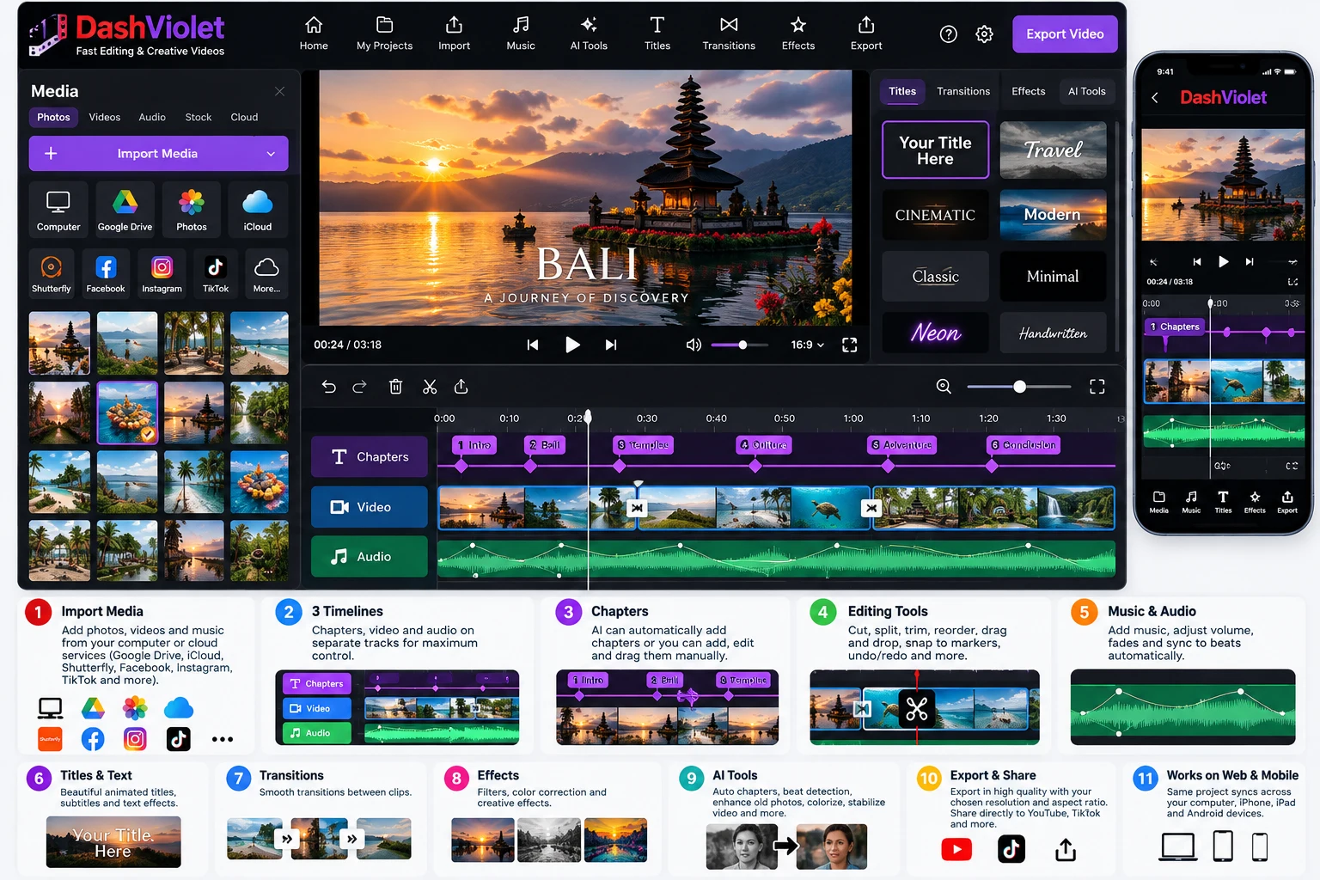The height and width of the screenshot is (880, 1320).
Task: Choose Computer as the import source
Action: (x=58, y=209)
